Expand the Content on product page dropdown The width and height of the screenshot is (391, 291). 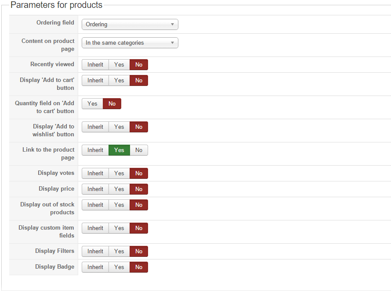pyautogui.click(x=130, y=43)
